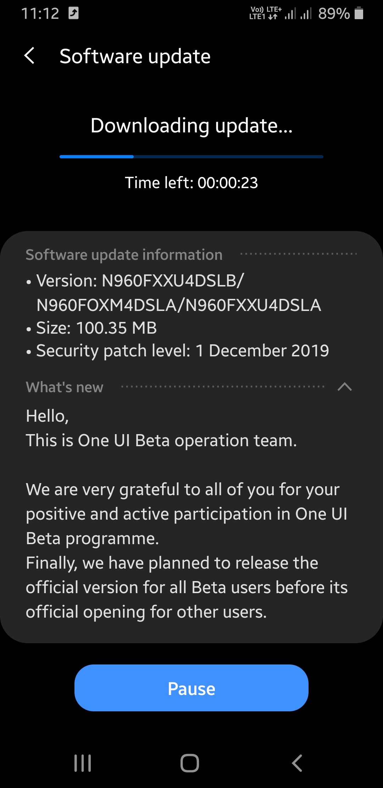Screen dimensions: 383x788
Task: Tap the VoLTE LTE1 status indicator
Action: pyautogui.click(x=257, y=13)
